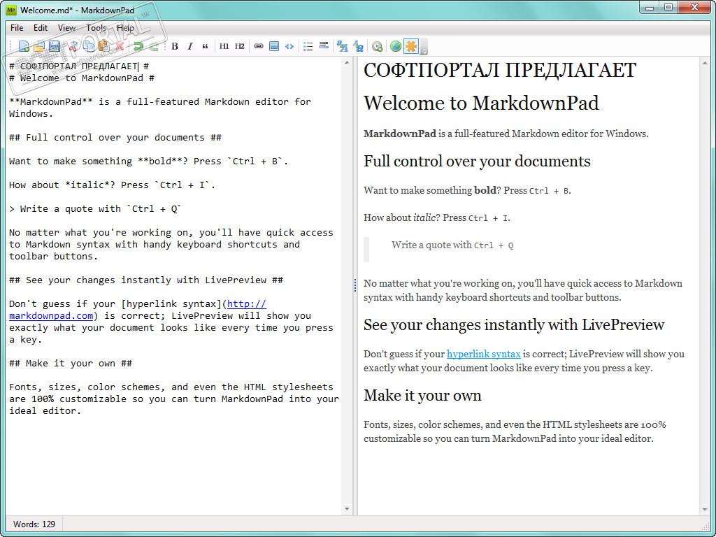The height and width of the screenshot is (537, 716).
Task: Click the '> Write a quote with' editor line
Action: tap(95, 208)
